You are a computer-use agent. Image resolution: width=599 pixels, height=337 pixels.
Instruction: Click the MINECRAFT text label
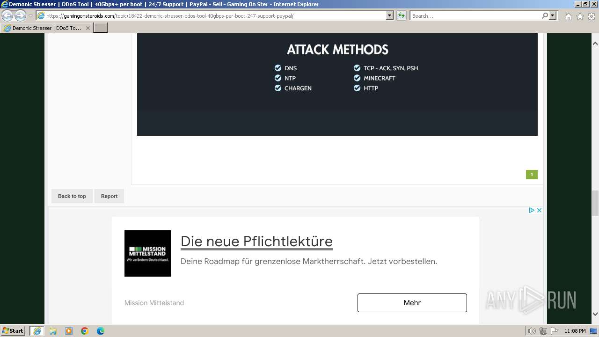coord(380,78)
